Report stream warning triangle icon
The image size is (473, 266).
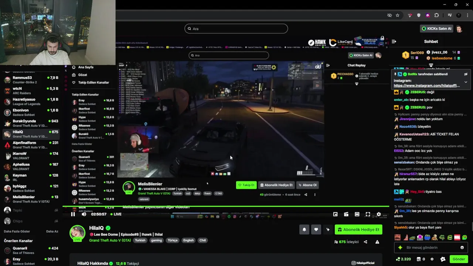pos(377,242)
